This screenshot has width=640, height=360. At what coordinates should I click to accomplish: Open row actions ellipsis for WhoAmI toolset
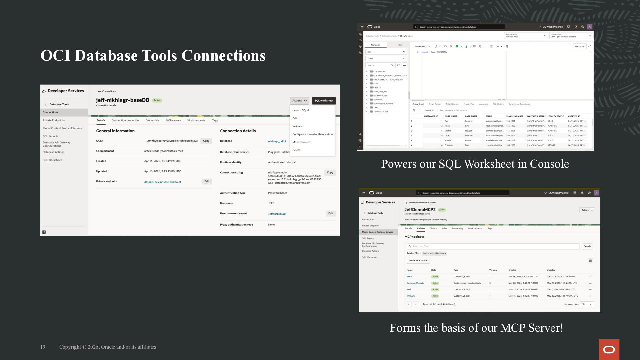590,296
